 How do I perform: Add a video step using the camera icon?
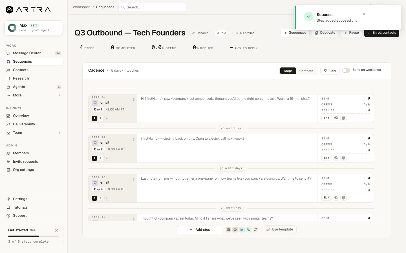pyautogui.click(x=235, y=230)
